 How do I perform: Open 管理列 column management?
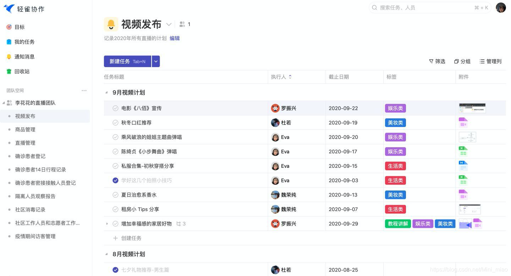point(490,61)
